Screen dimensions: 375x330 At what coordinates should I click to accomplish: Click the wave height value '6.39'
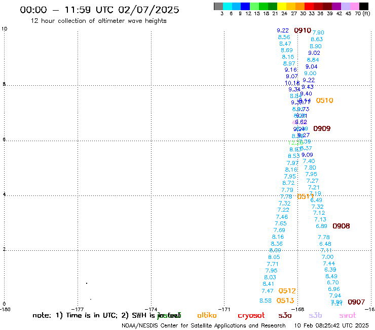[x=330, y=270]
